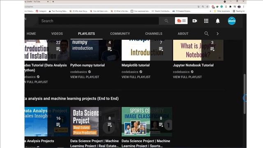The image size is (263, 148).
Task: Open the account avatar menu
Action: (232, 21)
